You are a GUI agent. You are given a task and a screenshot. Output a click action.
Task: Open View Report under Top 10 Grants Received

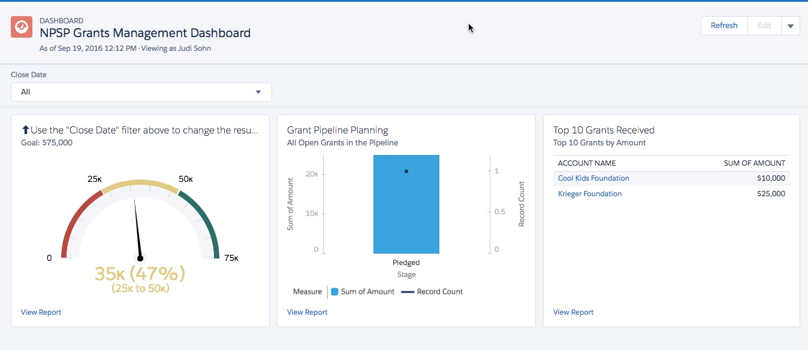(574, 312)
